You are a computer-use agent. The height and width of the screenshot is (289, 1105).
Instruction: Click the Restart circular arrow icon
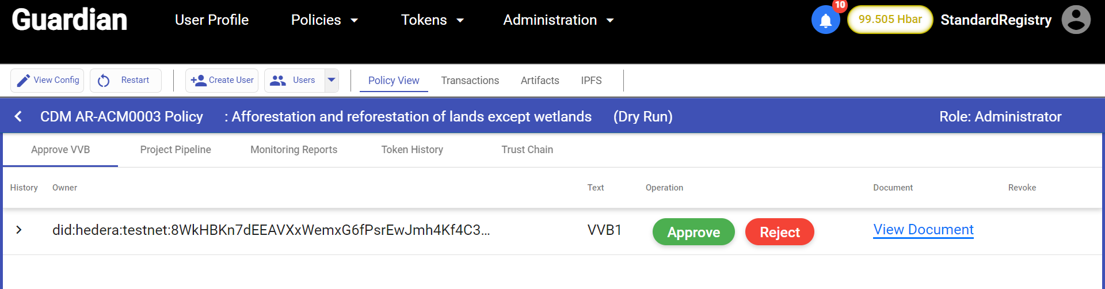point(104,81)
